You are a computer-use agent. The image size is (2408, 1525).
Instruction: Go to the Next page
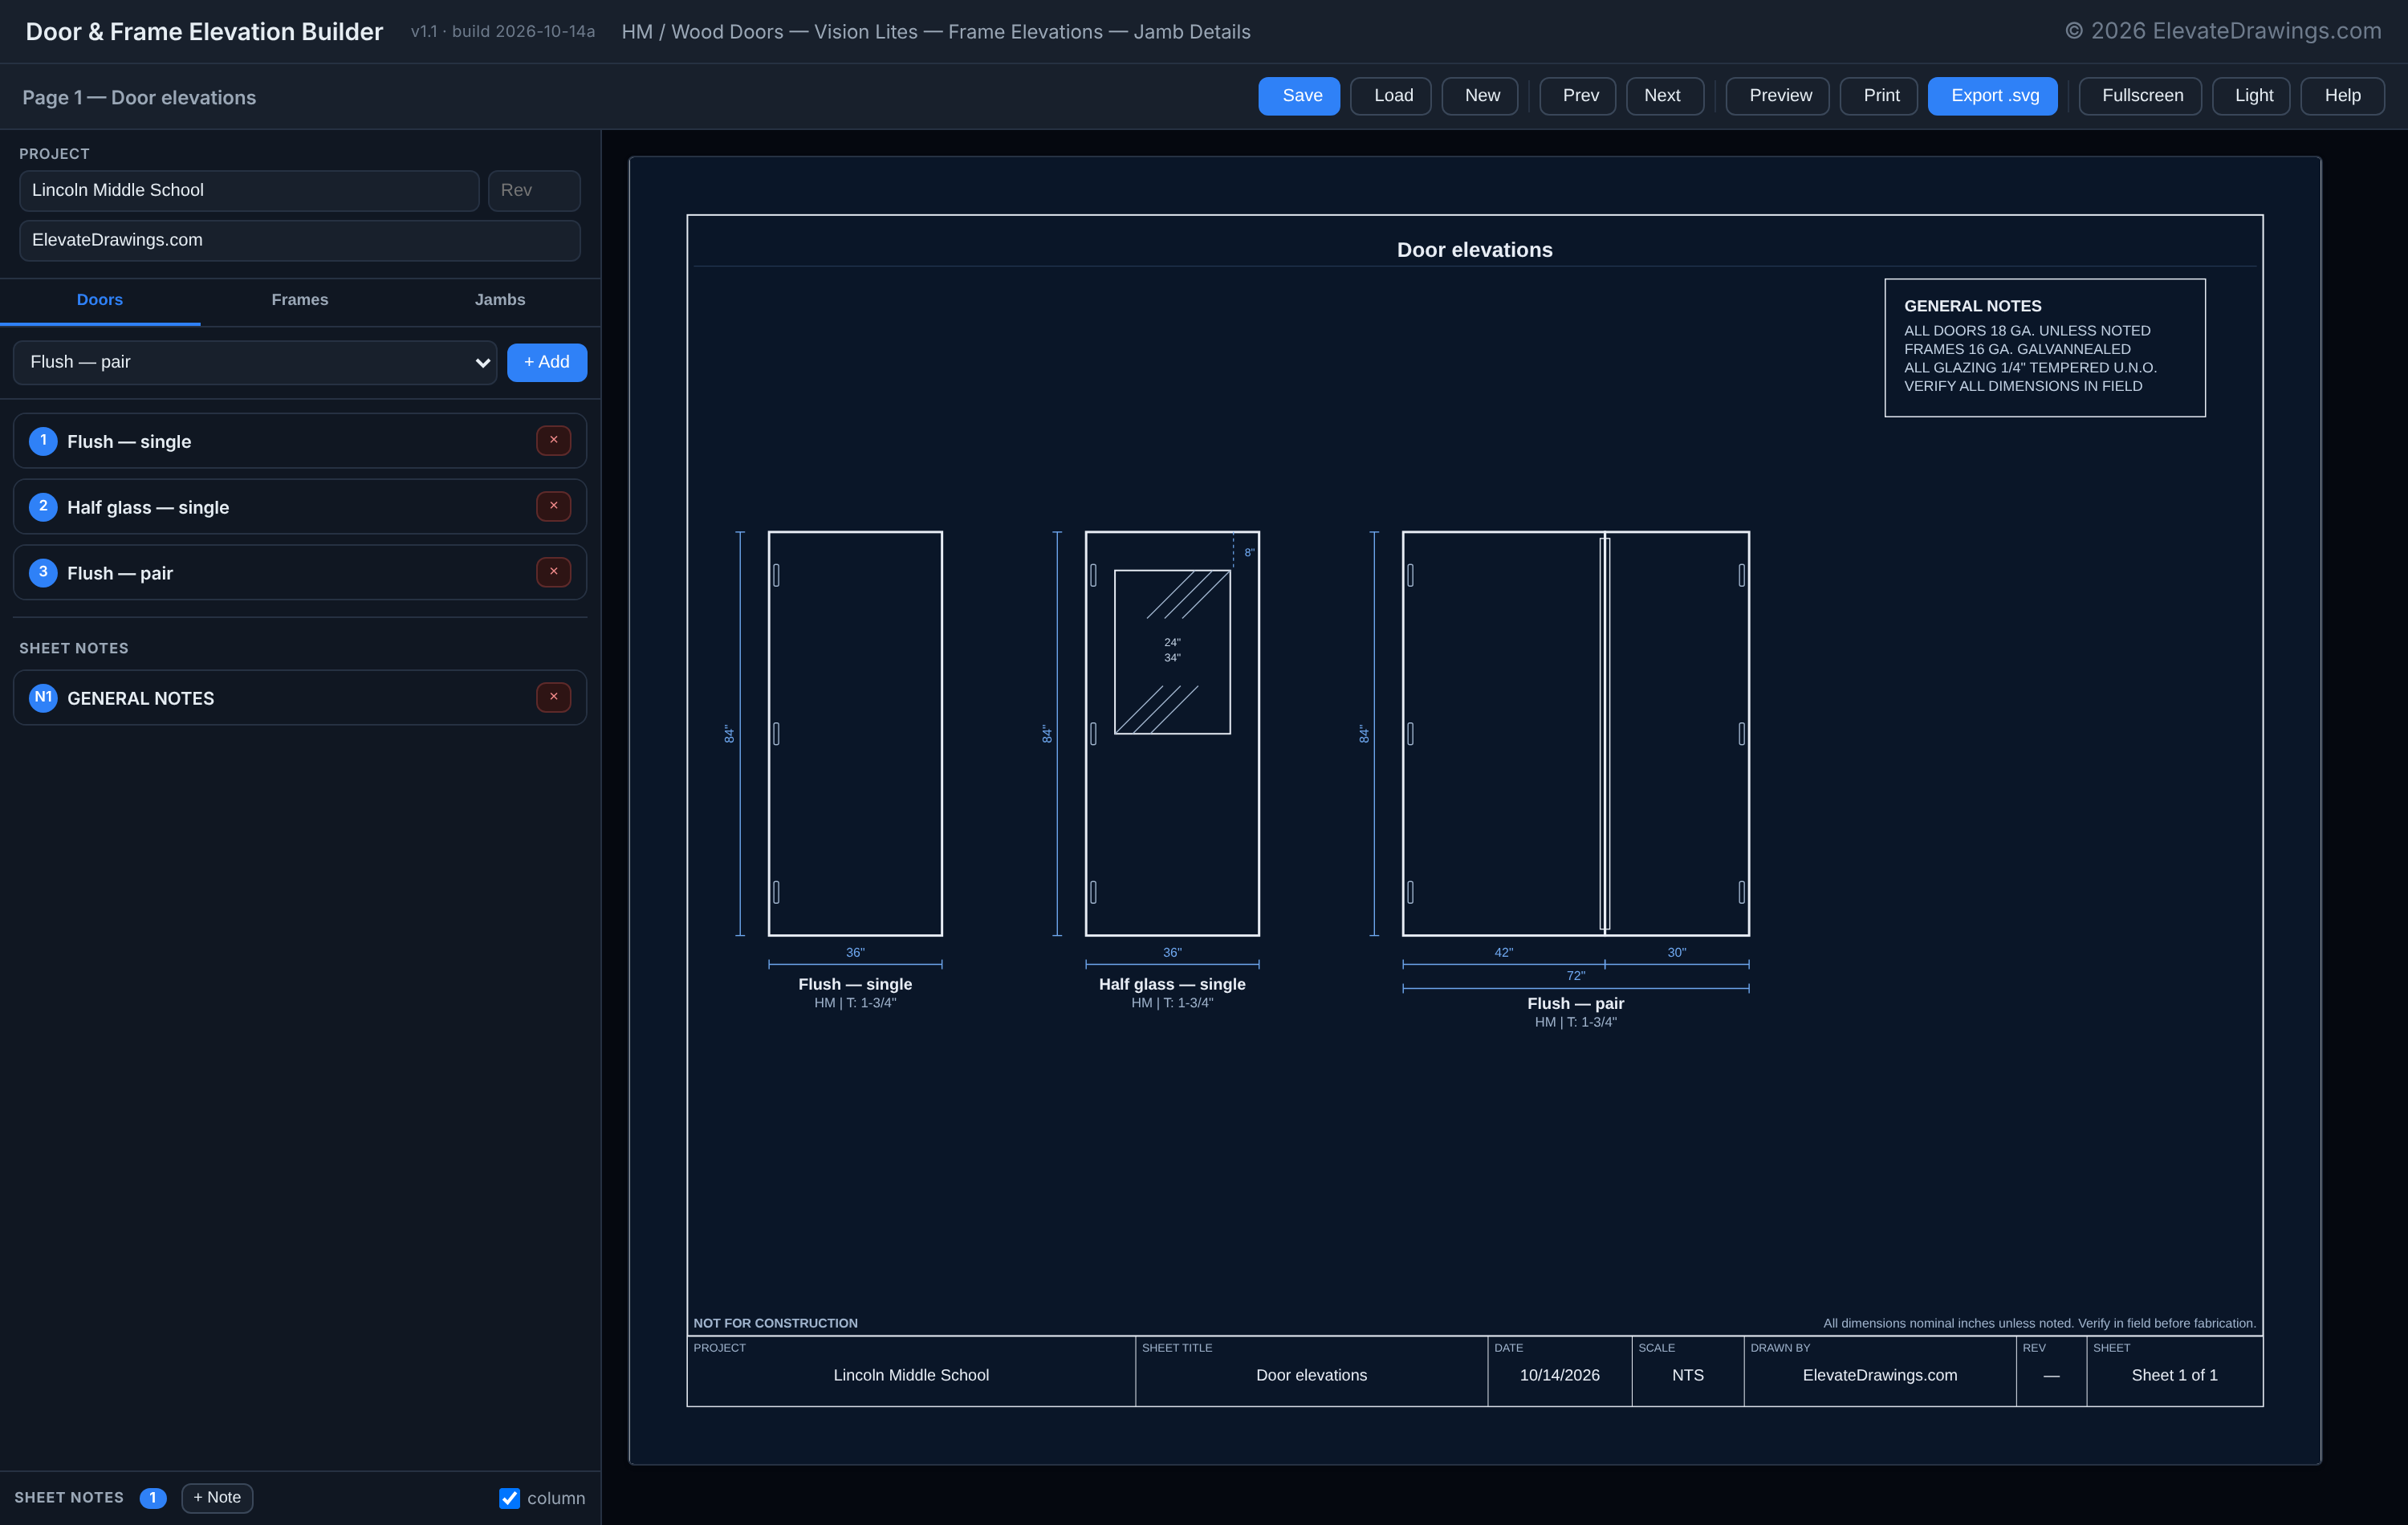(1665, 96)
